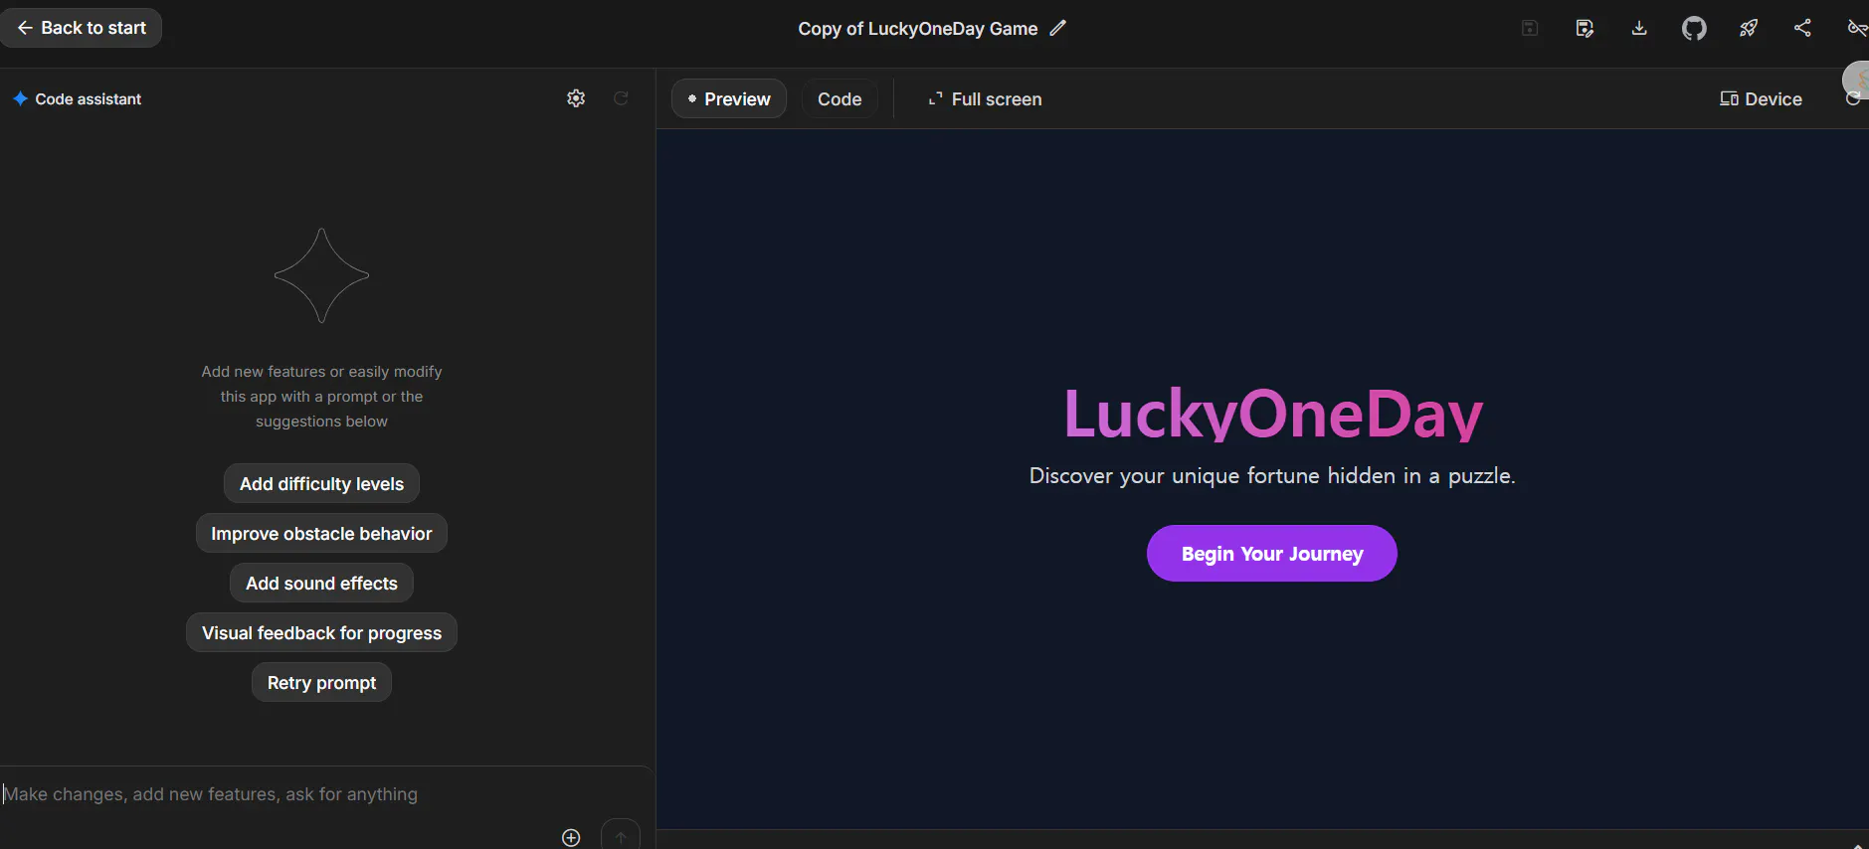The image size is (1869, 849).
Task: Deploy app with the rocket icon
Action: pos(1749,28)
